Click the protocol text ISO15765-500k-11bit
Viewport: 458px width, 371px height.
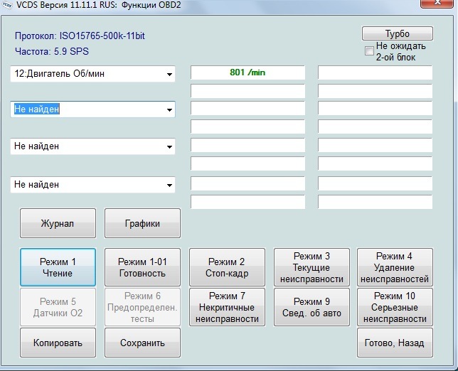(102, 36)
